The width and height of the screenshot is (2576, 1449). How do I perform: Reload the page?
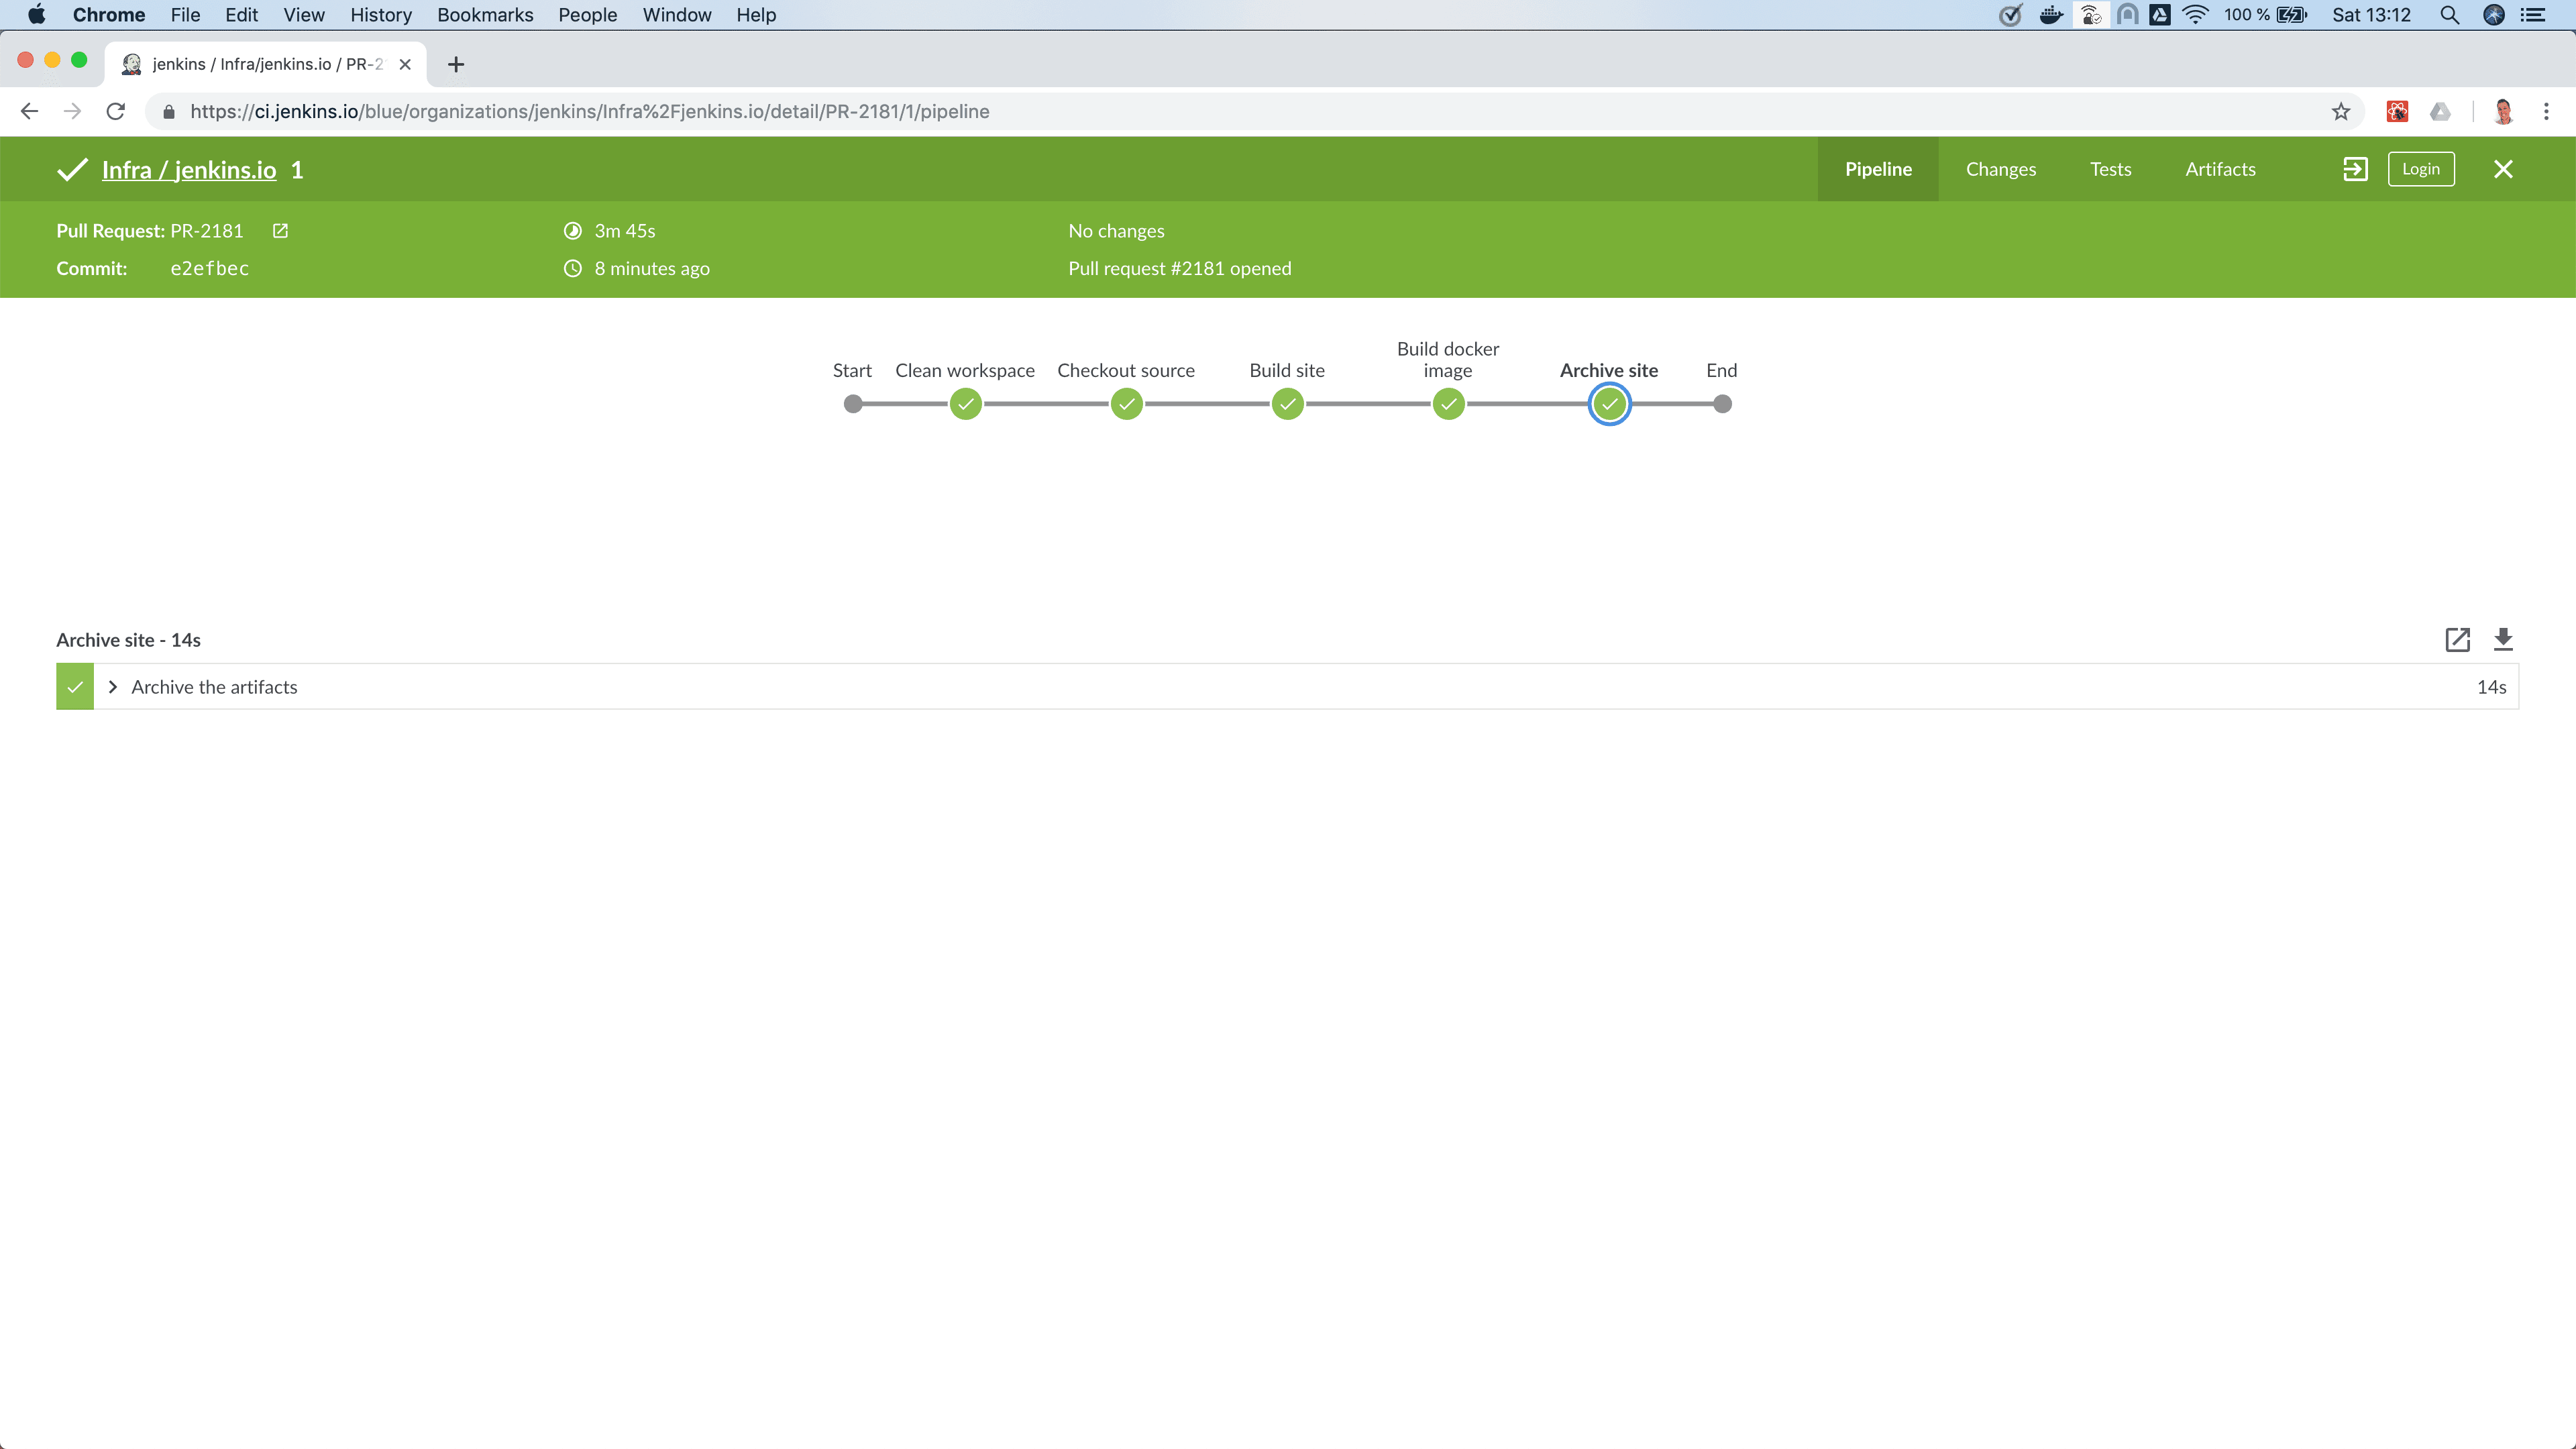click(x=116, y=111)
